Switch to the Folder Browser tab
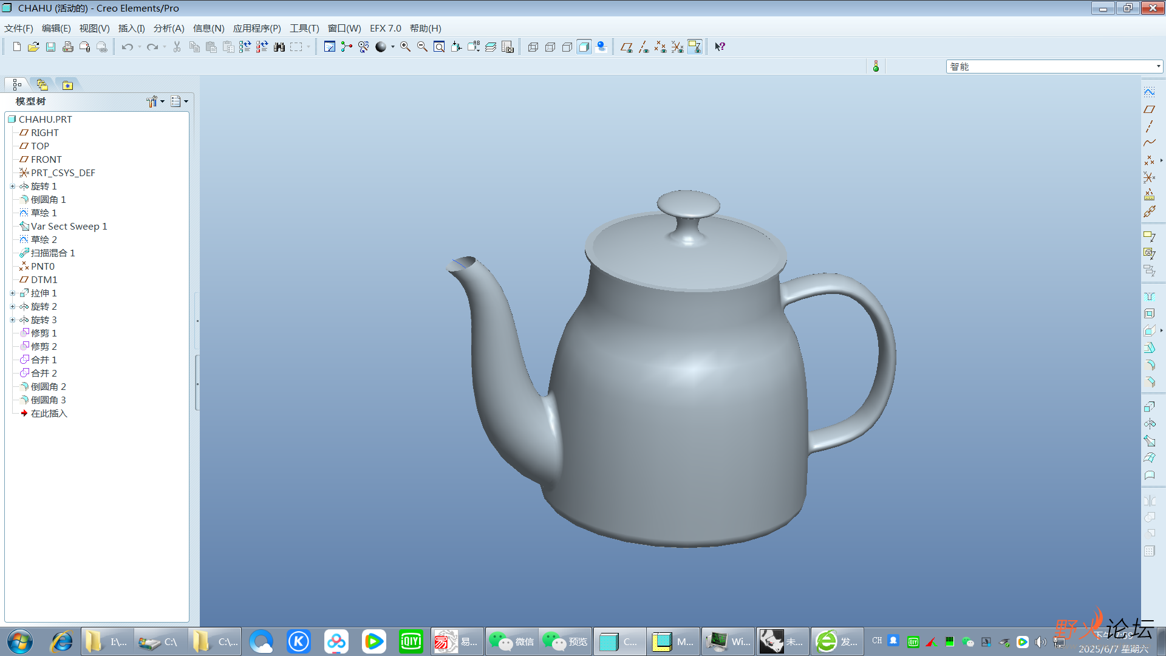Screen dimensions: 1166x656 [x=42, y=85]
